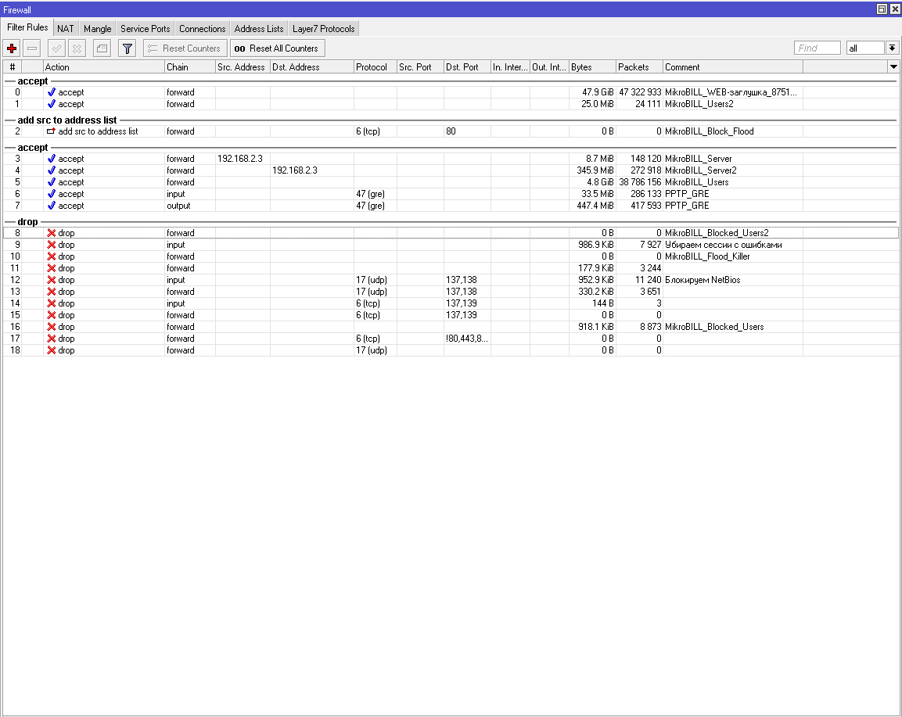Sort by the Bytes column header
This screenshot has height=717, width=902.
coord(592,67)
